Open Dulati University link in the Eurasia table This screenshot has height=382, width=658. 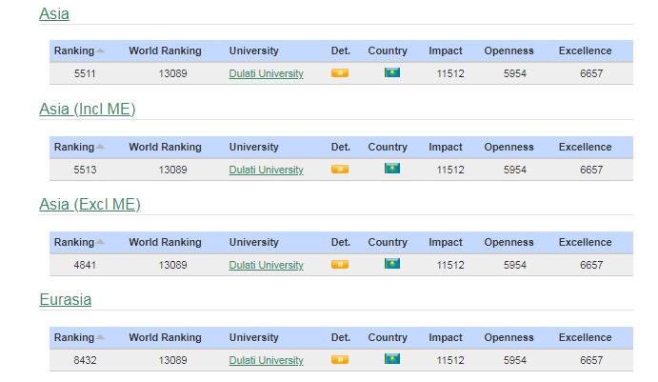pyautogui.click(x=266, y=360)
